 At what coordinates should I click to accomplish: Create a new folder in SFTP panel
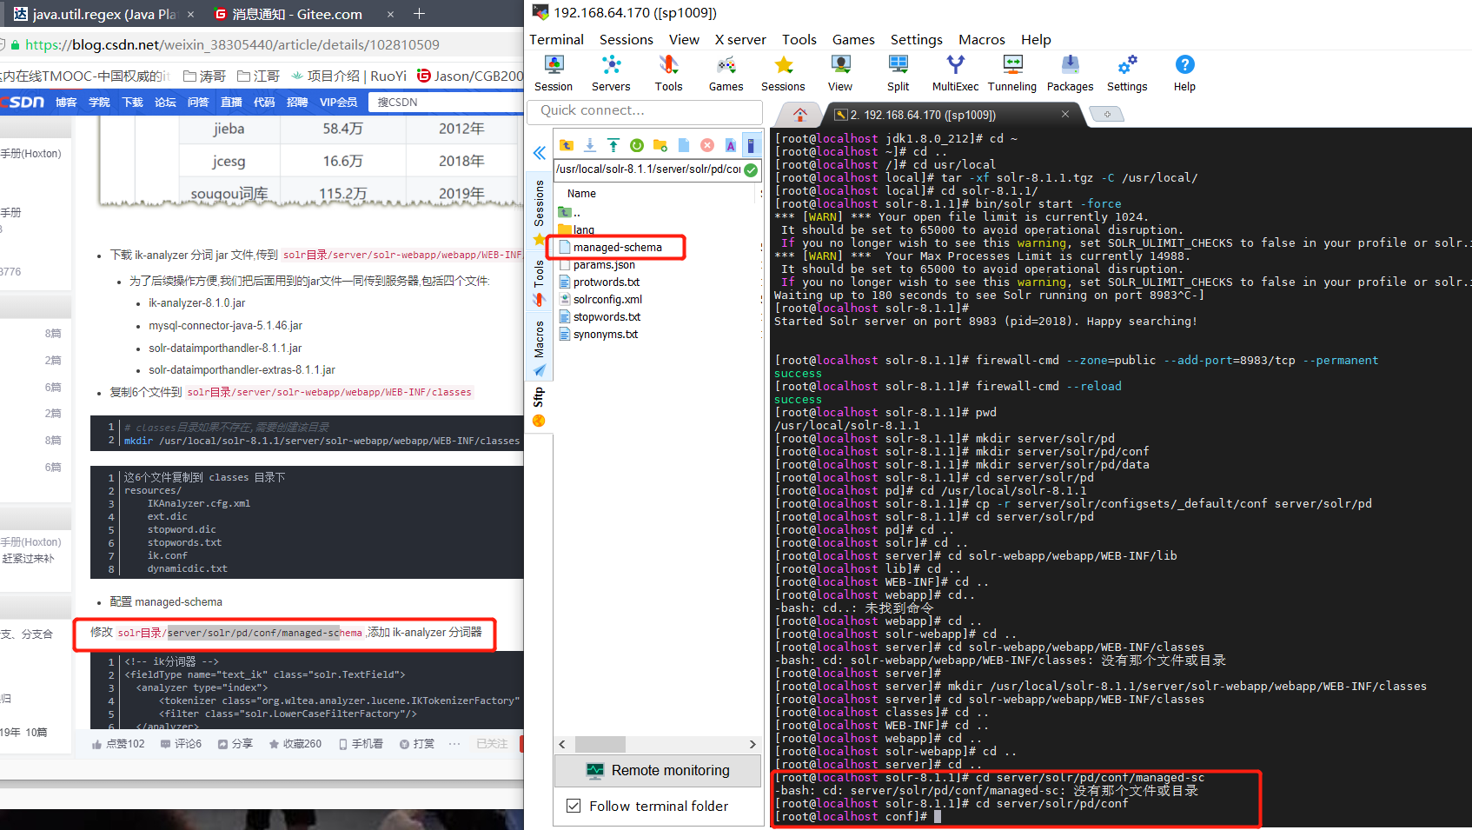click(660, 145)
